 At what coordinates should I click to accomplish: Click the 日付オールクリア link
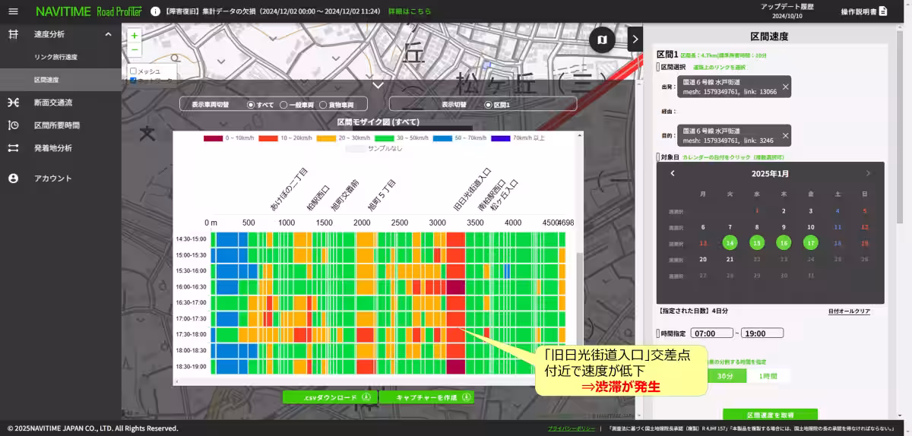coord(849,311)
